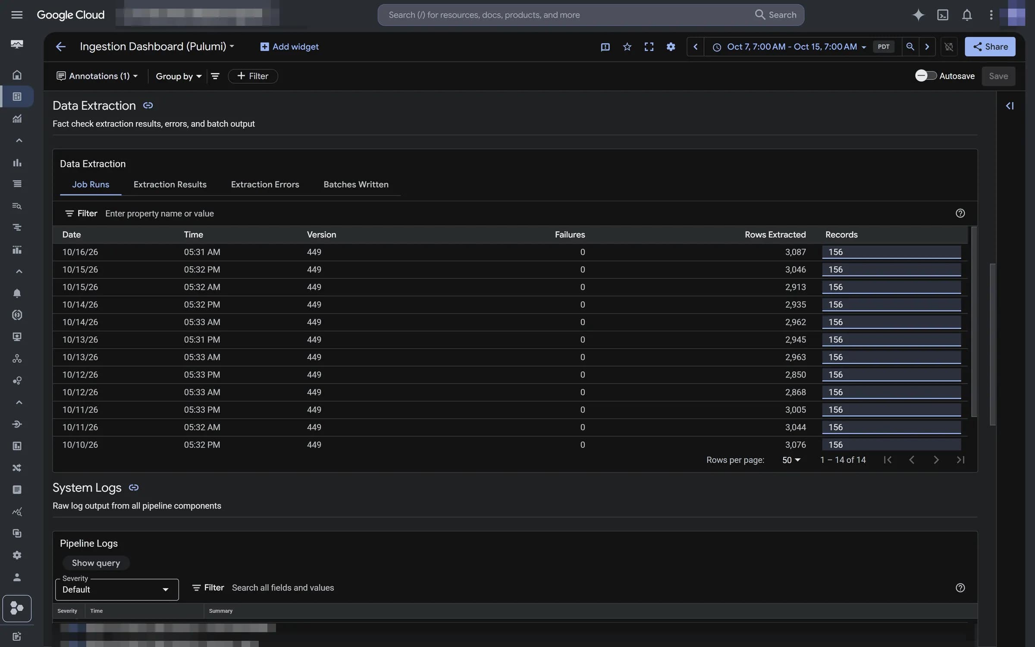Viewport: 1035px width, 647px height.
Task: Switch to the Batches Written tab
Action: tap(356, 185)
